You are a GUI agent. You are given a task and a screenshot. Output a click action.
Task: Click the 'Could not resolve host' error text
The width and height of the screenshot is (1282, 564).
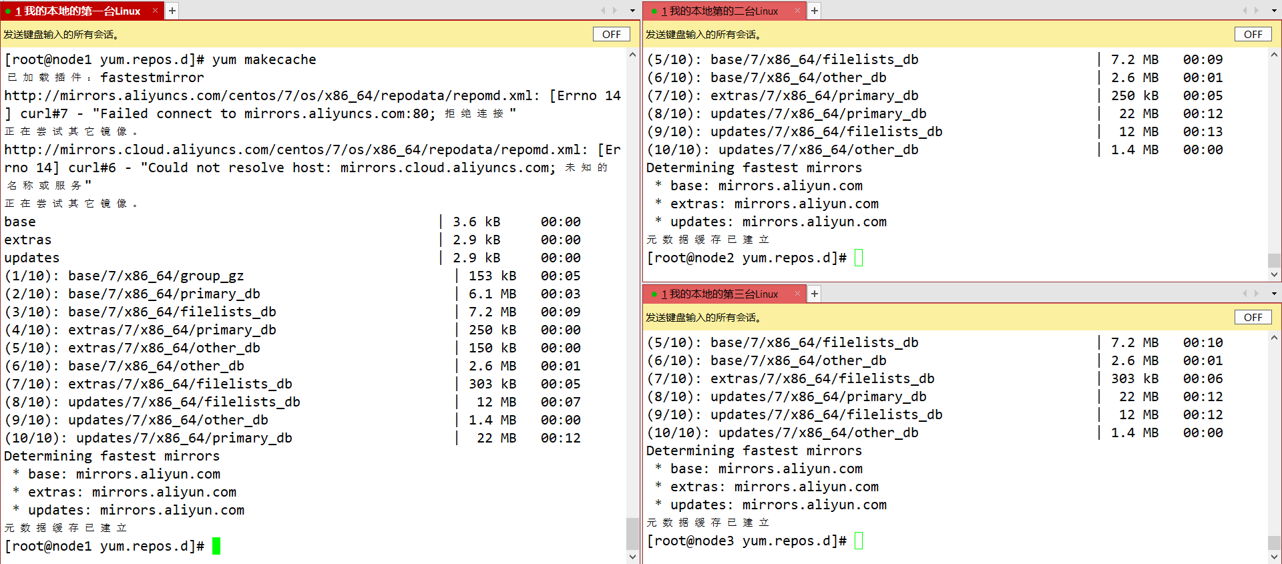[x=348, y=168]
